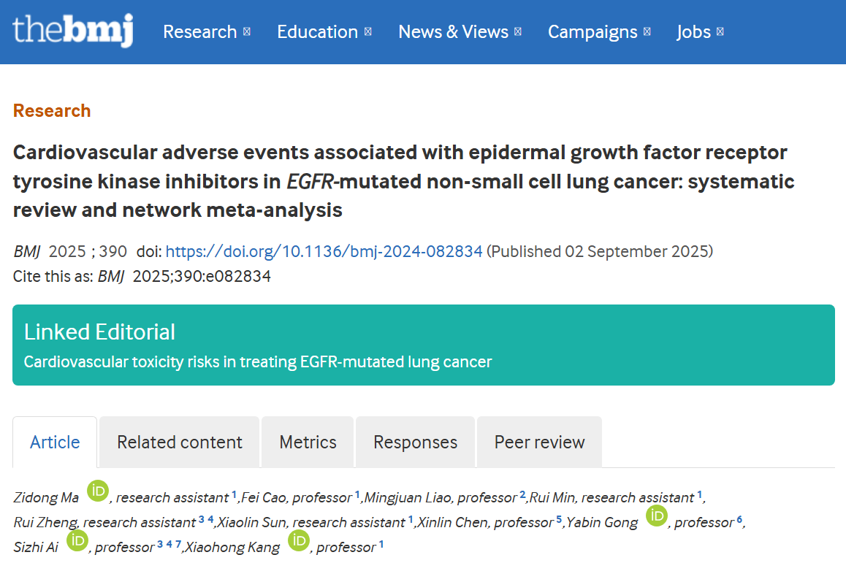This screenshot has height=563, width=846.
Task: Open the linked editorial on cardiovascular toxicity
Action: pyautogui.click(x=258, y=362)
